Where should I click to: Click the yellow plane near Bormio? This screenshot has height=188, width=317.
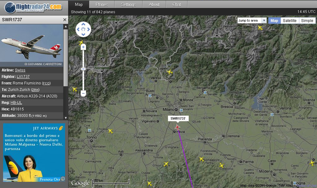260,28
